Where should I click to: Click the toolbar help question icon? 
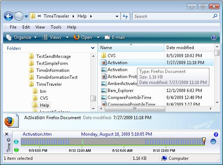click(x=214, y=37)
